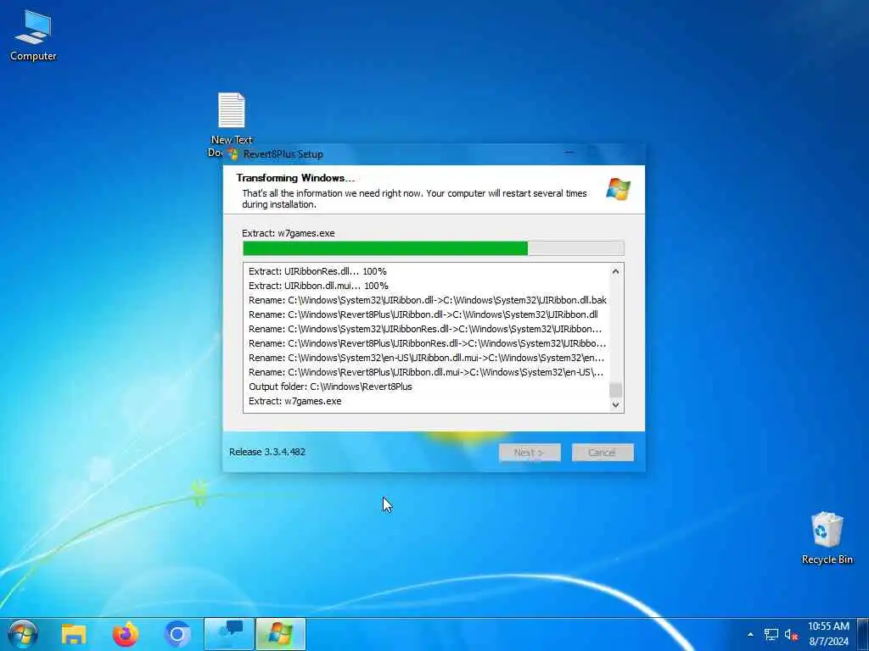
Task: Click the log scrollbar up arrow
Action: (x=616, y=271)
